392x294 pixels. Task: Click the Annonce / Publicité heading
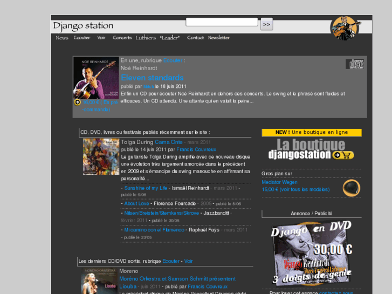point(312,214)
